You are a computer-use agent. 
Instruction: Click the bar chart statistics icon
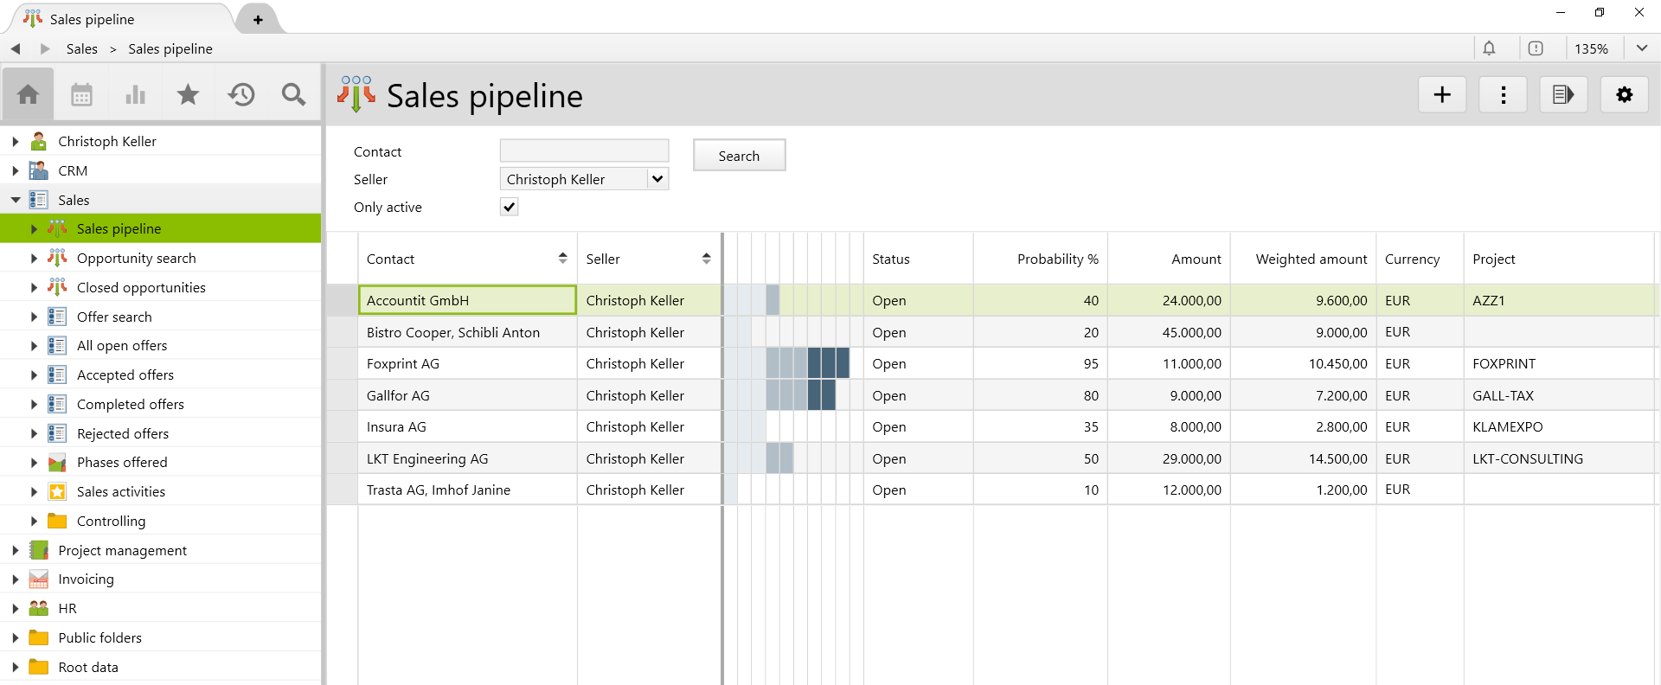(x=135, y=94)
